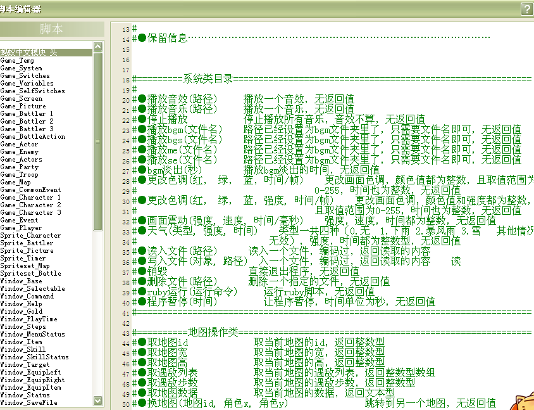The width and height of the screenshot is (534, 410).
Task: Select Window_Gold script entry
Action: 22,311
